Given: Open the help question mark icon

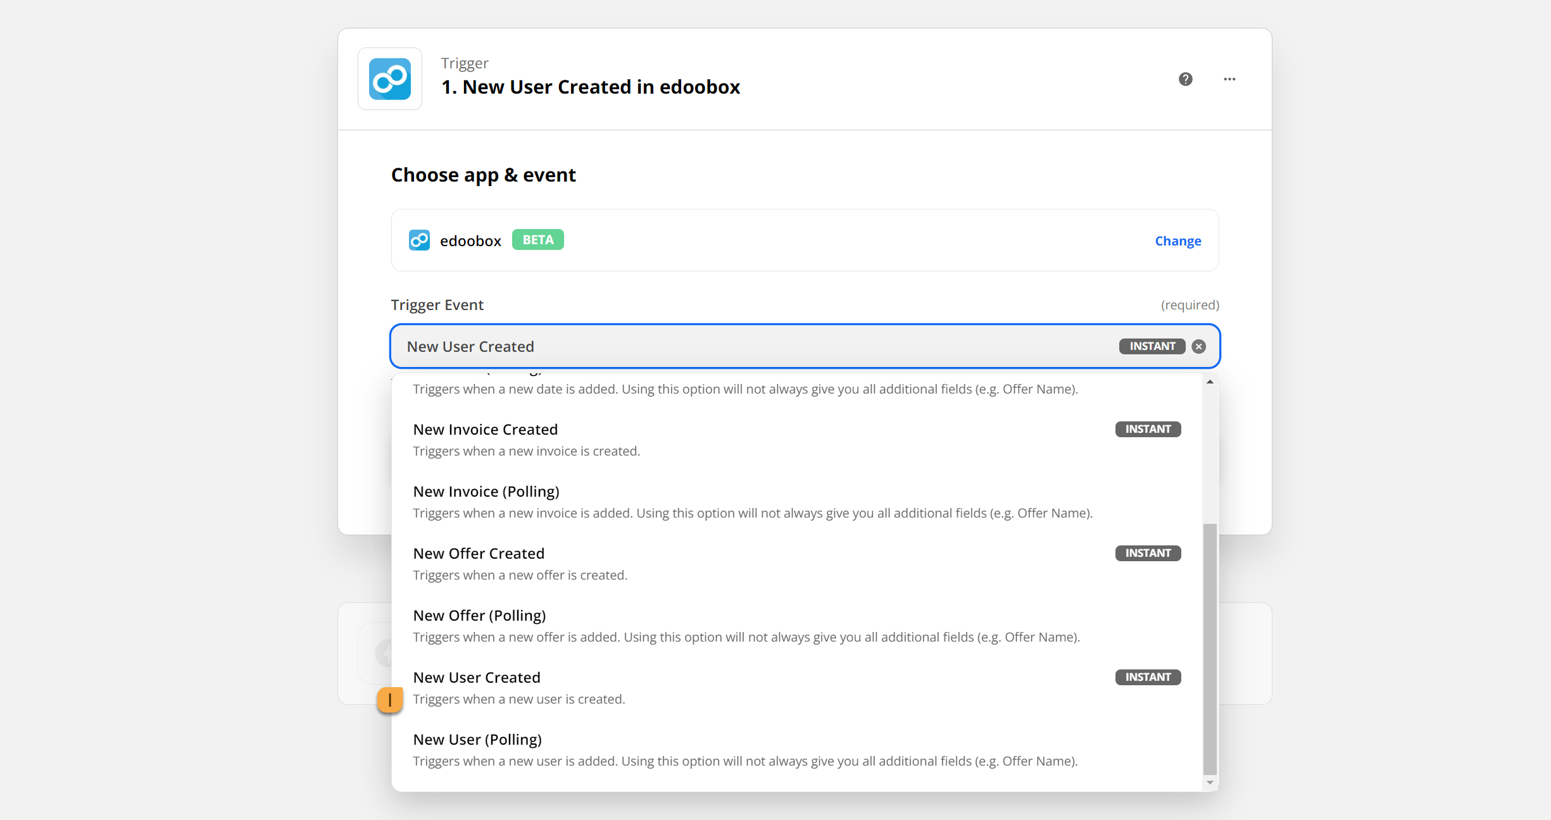Looking at the screenshot, I should click(1185, 79).
